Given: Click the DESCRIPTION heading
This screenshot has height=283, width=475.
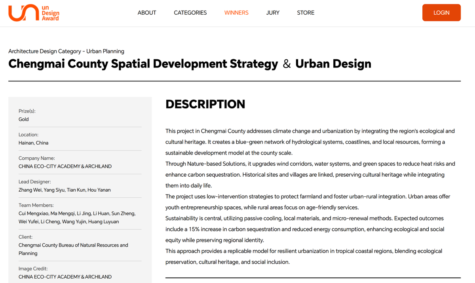Looking at the screenshot, I should pos(205,104).
